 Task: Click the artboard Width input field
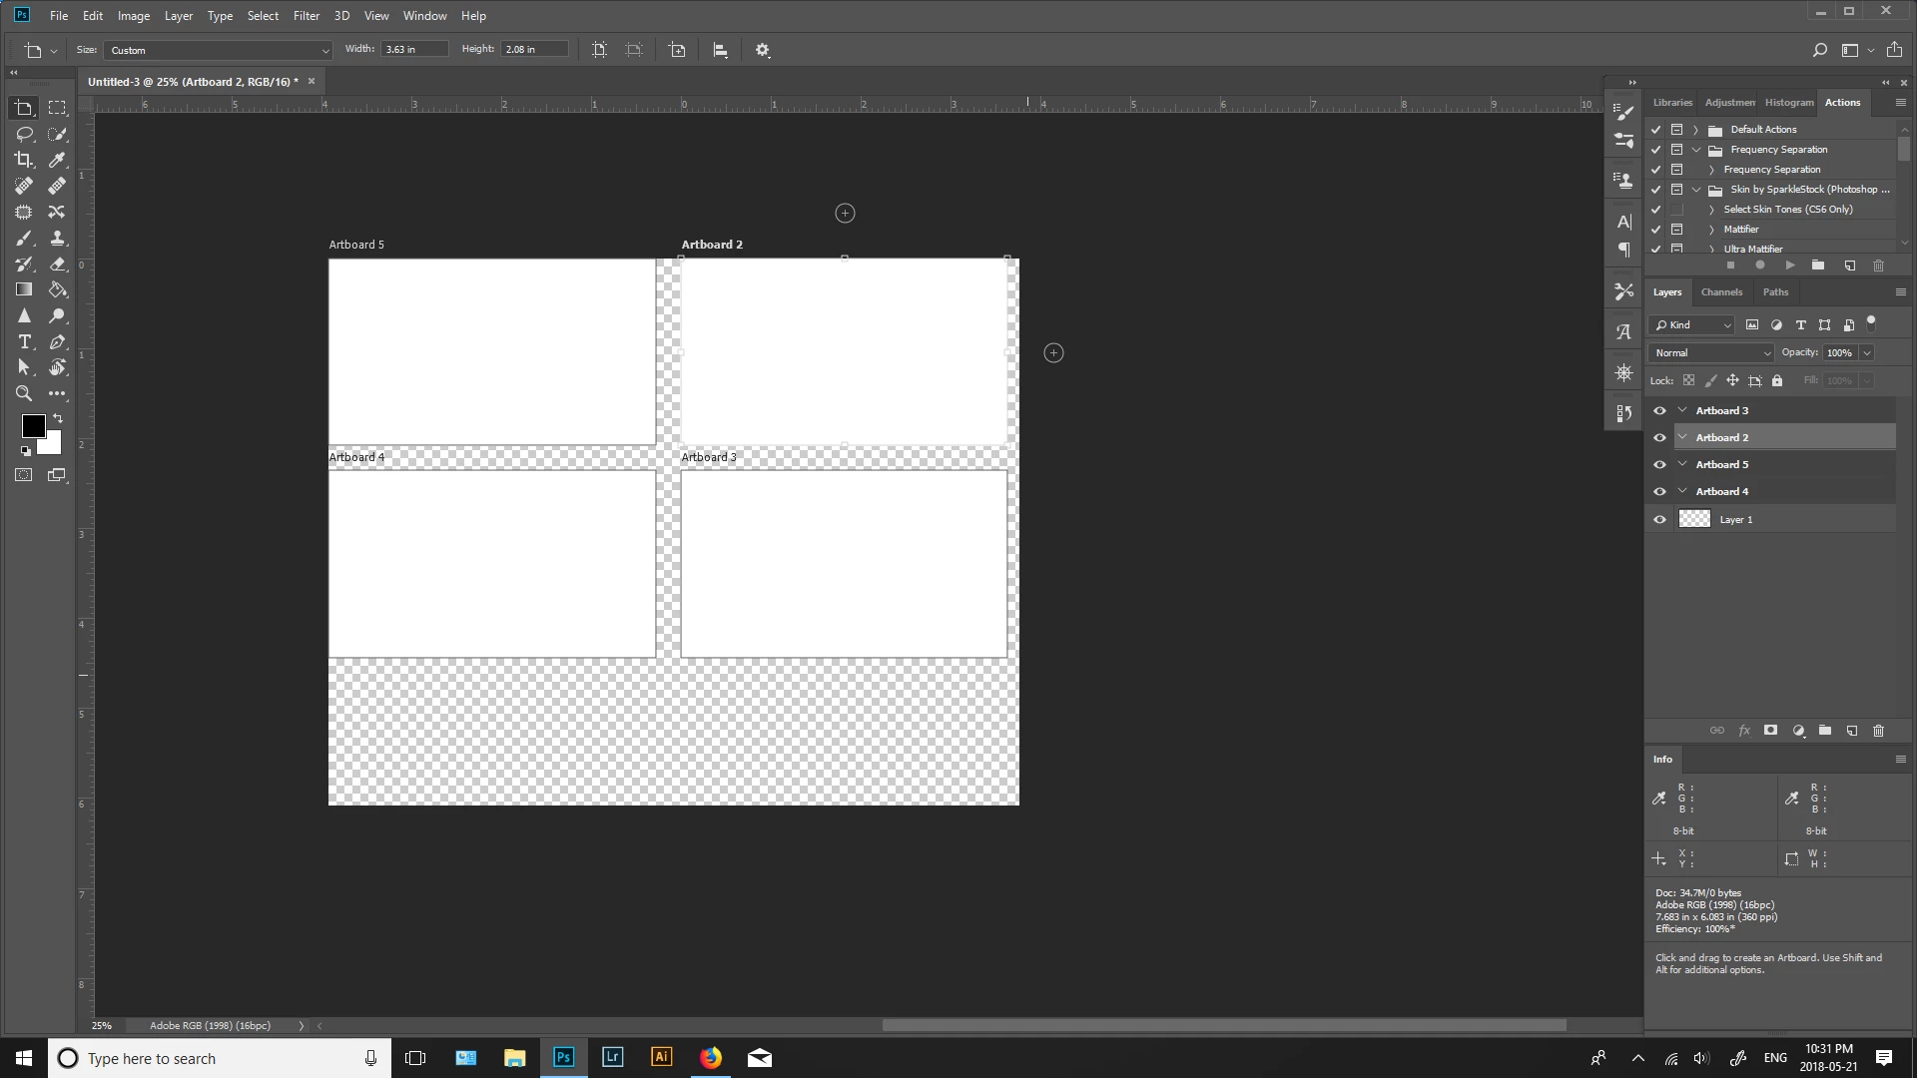point(413,49)
